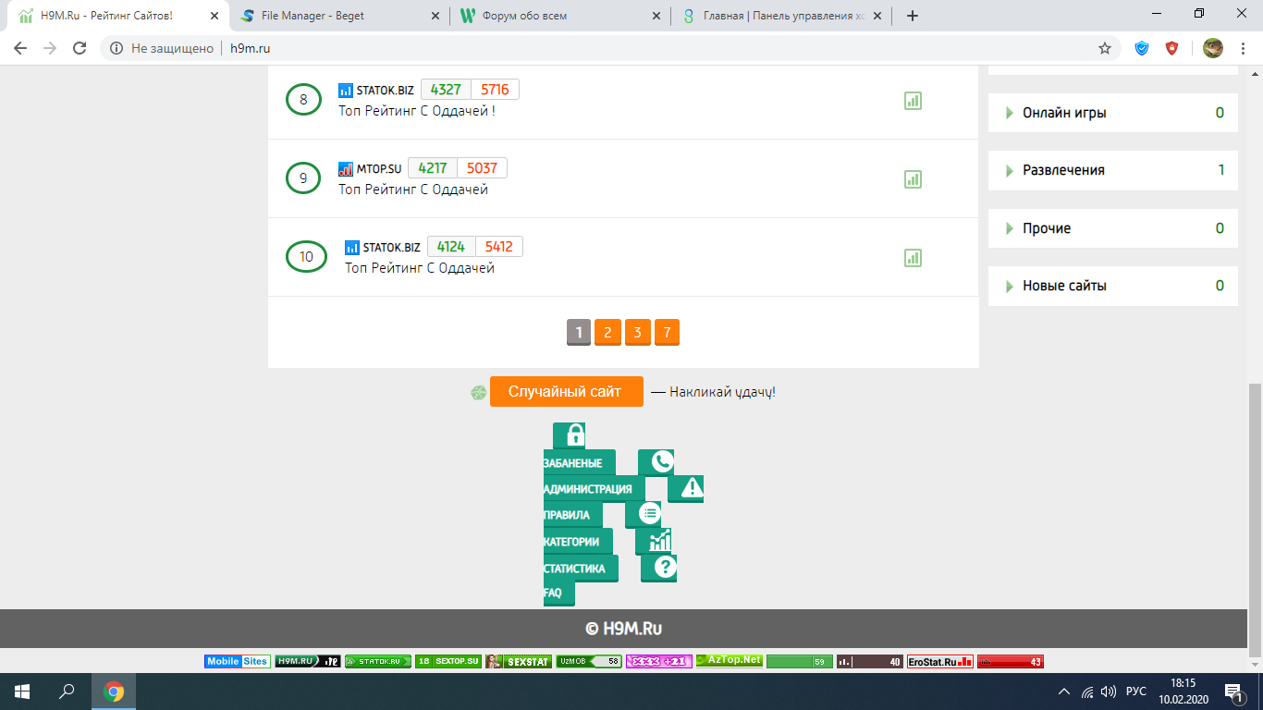This screenshot has width=1263, height=710.
Task: Click the Случайный сайт button
Action: [x=566, y=391]
